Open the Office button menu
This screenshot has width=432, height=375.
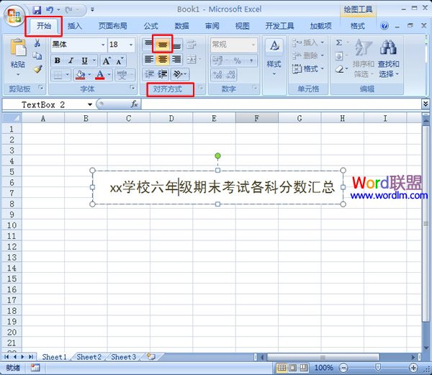pos(14,15)
